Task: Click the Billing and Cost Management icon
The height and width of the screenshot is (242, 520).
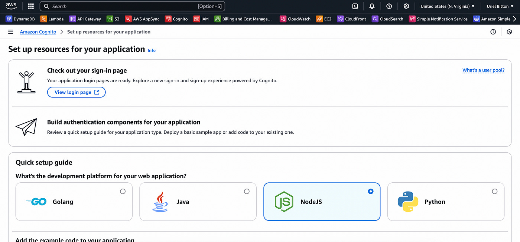Action: pyautogui.click(x=218, y=19)
